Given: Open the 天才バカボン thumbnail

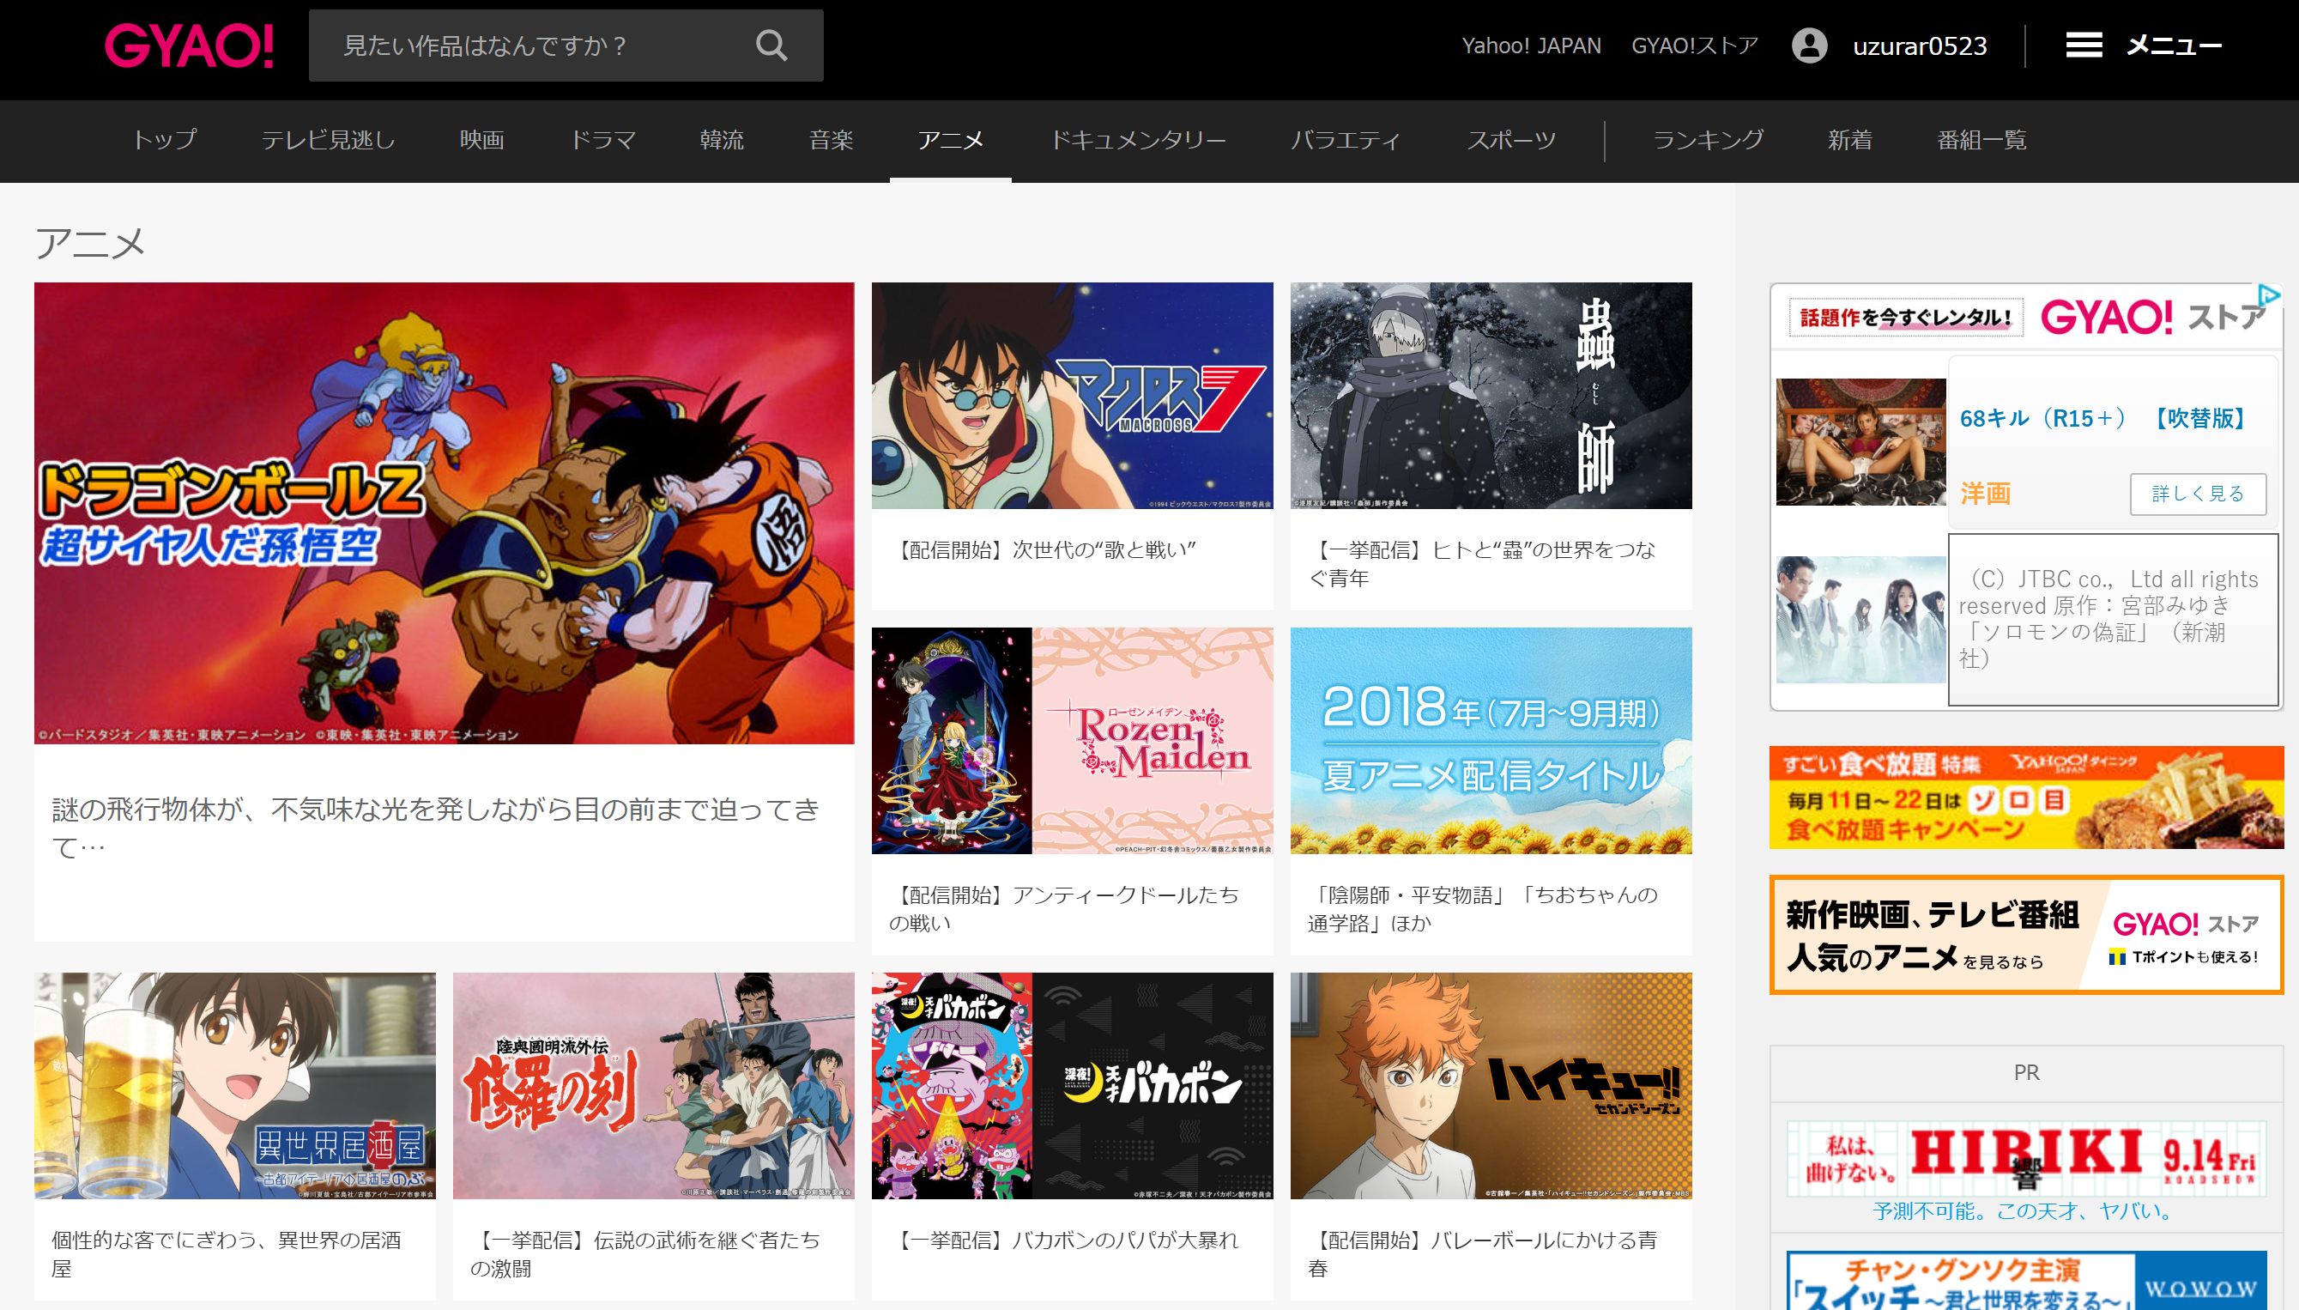Looking at the screenshot, I should (x=1072, y=1086).
